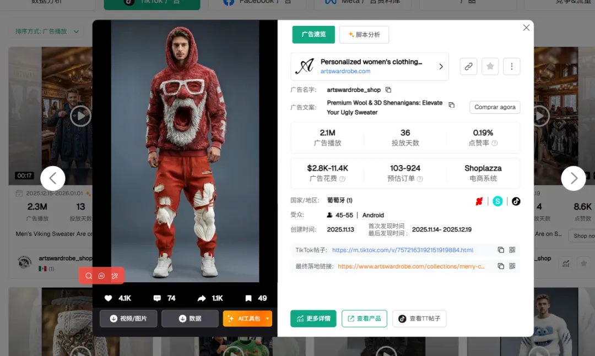Select the Facebook tab in background
Viewport: 595px width, 356px height.
click(x=257, y=3)
